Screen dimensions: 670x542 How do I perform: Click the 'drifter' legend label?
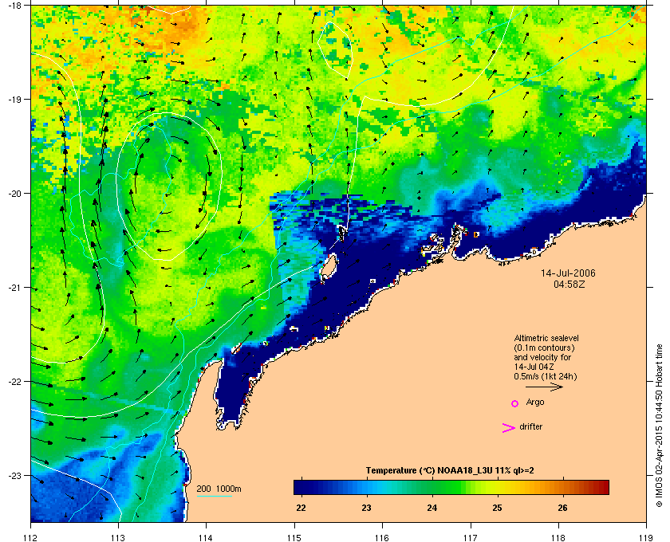[530, 426]
